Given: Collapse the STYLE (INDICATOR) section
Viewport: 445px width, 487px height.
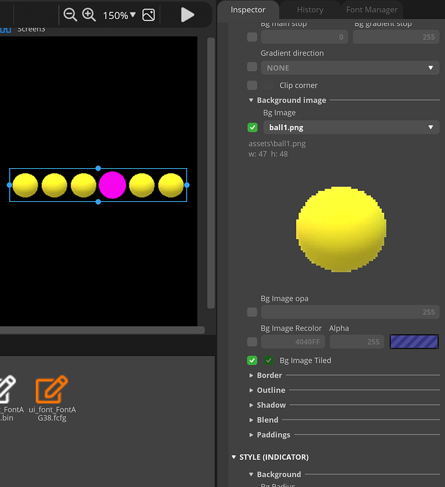Looking at the screenshot, I should tap(234, 457).
